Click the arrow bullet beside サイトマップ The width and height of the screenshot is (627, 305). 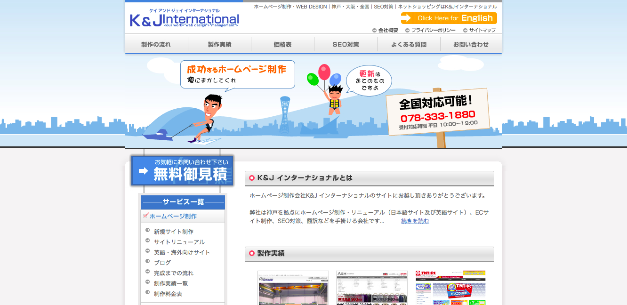coord(465,31)
